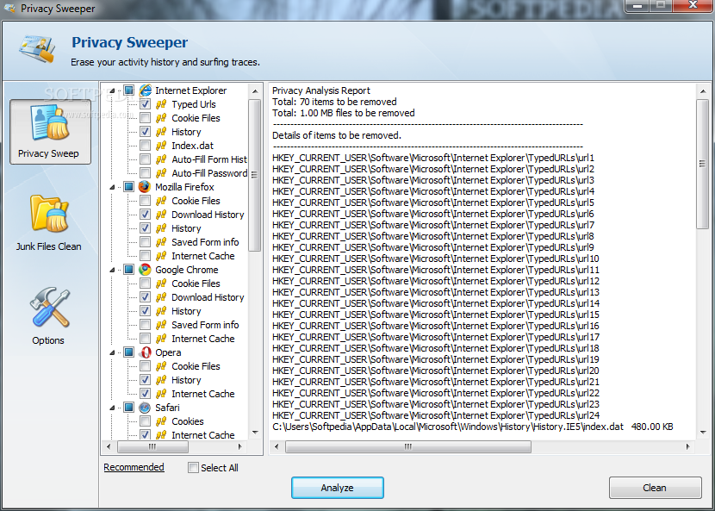Screen dimensions: 715x511
Task: Toggle the Safari group checkbox
Action: coord(129,408)
